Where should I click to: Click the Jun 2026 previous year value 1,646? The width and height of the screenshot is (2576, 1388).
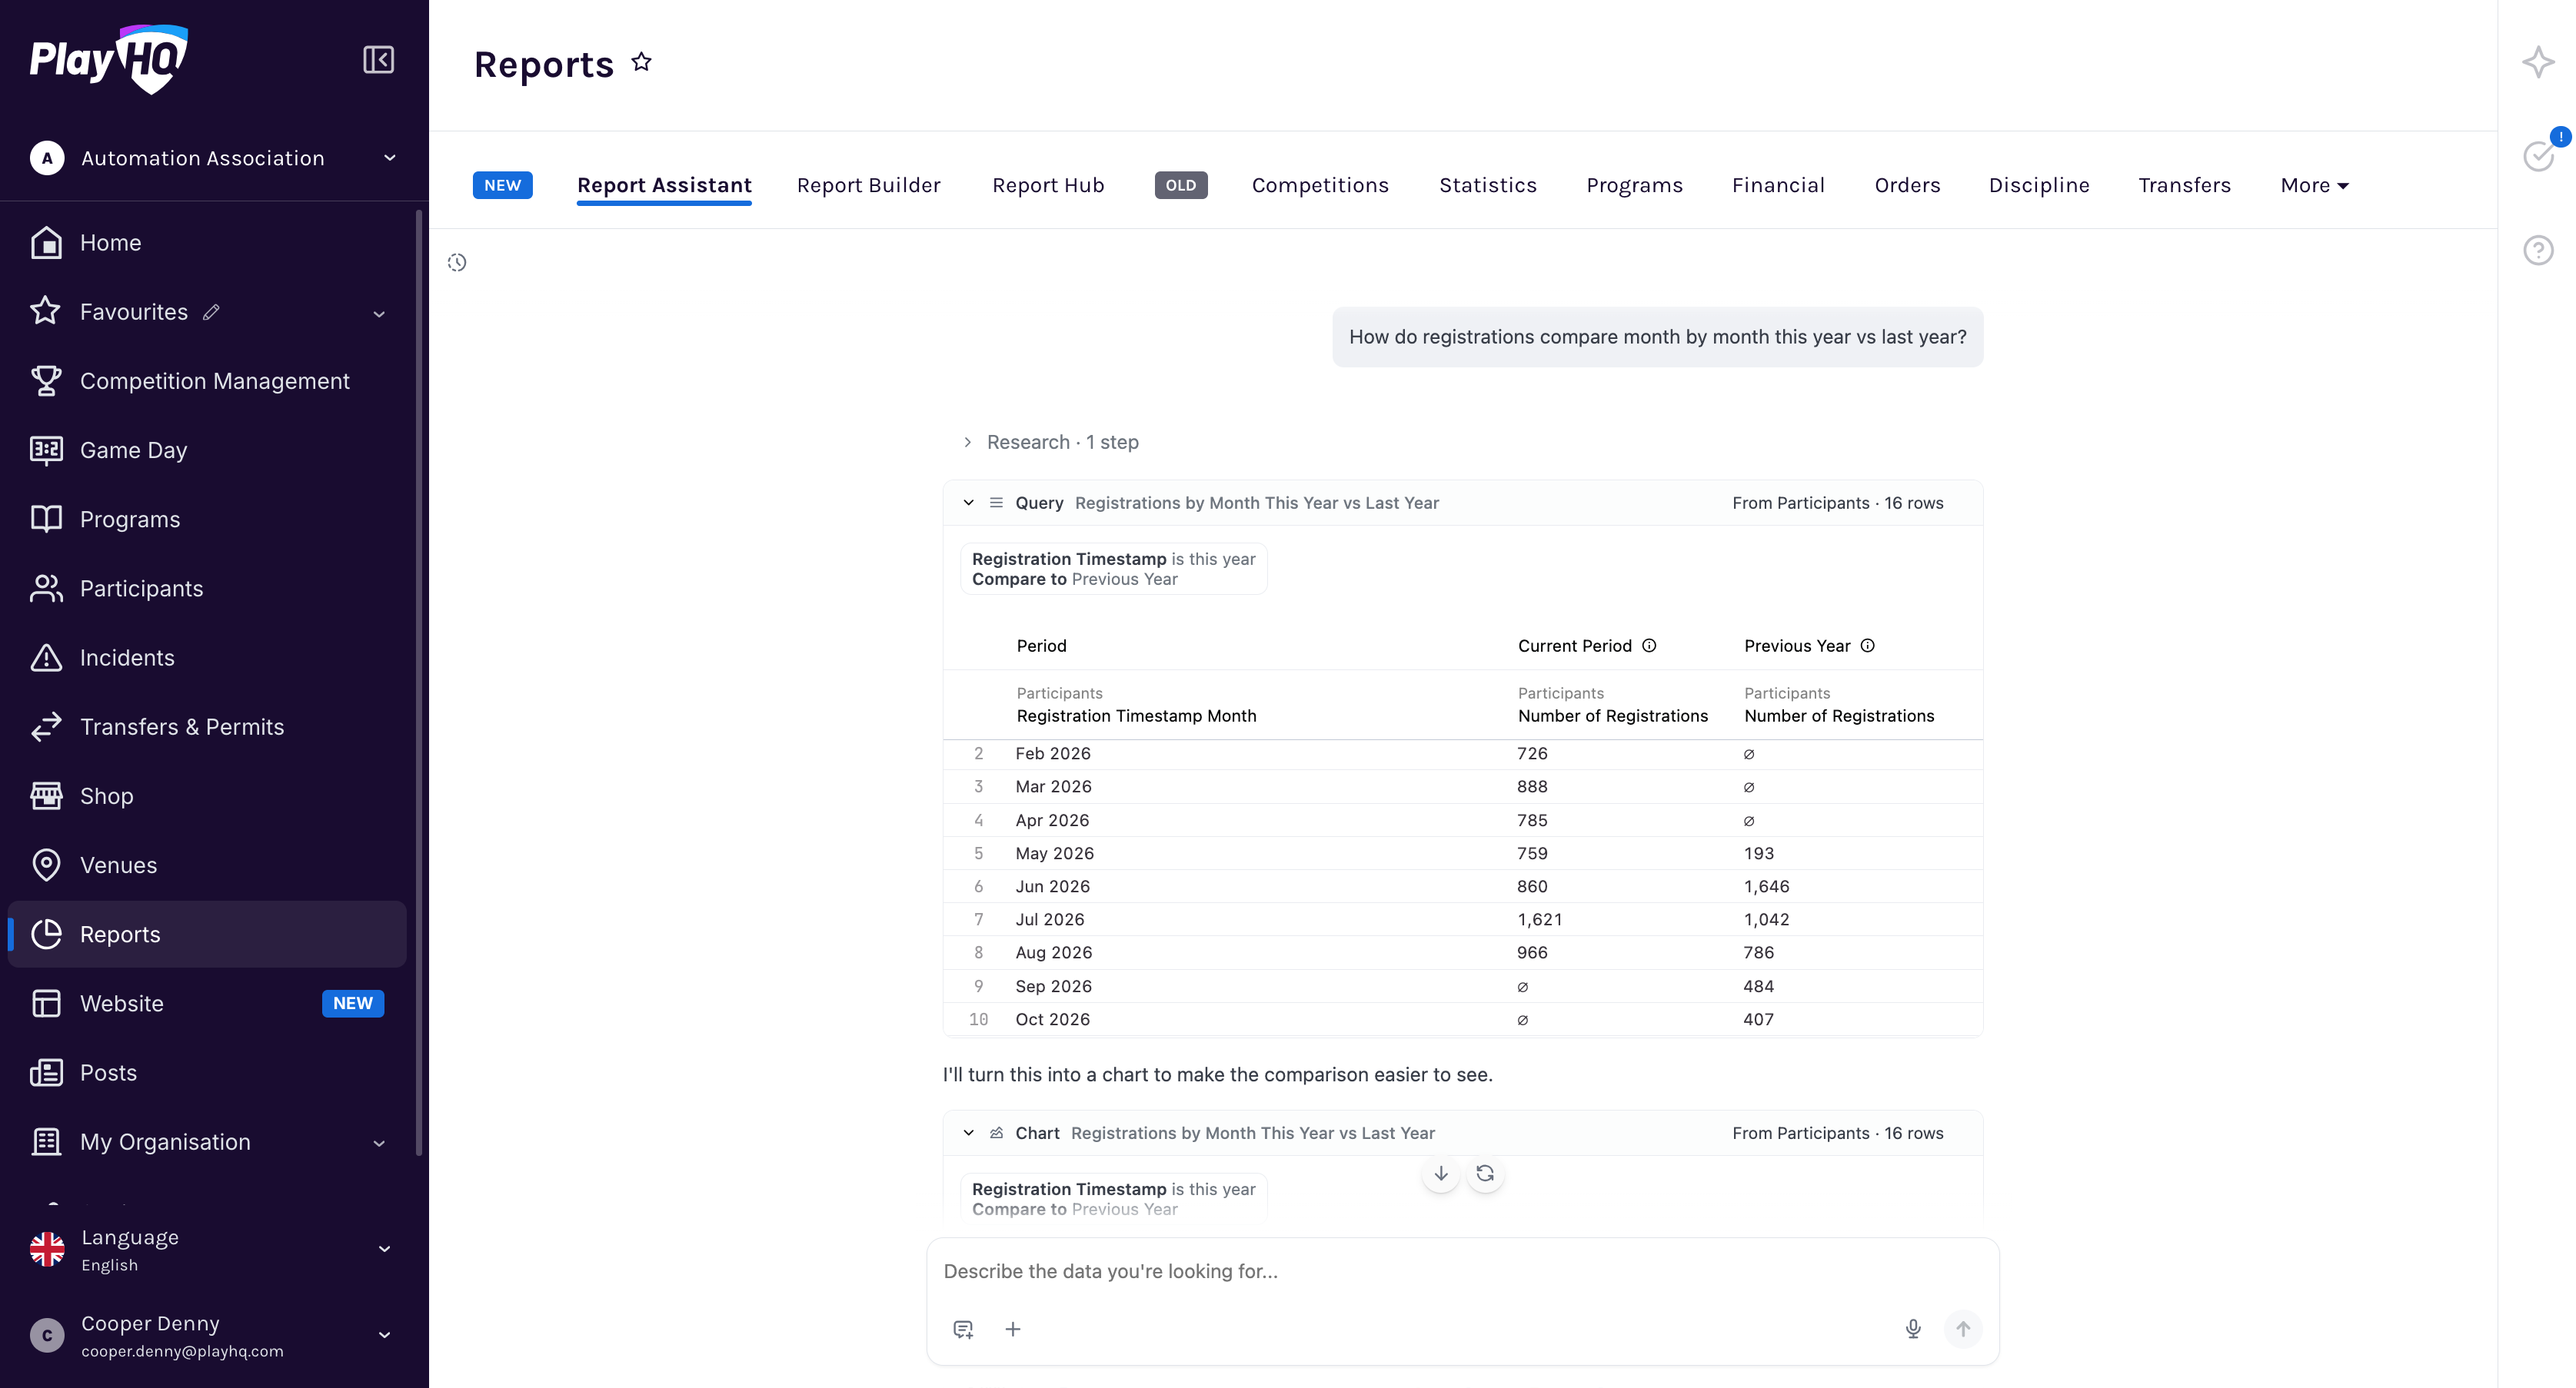(1766, 886)
